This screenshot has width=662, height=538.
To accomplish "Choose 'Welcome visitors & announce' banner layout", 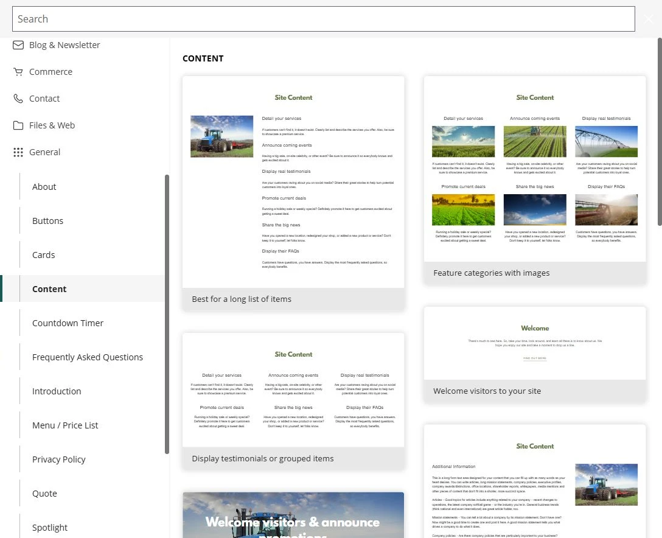I will [293, 515].
